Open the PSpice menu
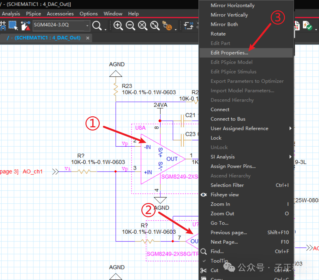 [33, 14]
